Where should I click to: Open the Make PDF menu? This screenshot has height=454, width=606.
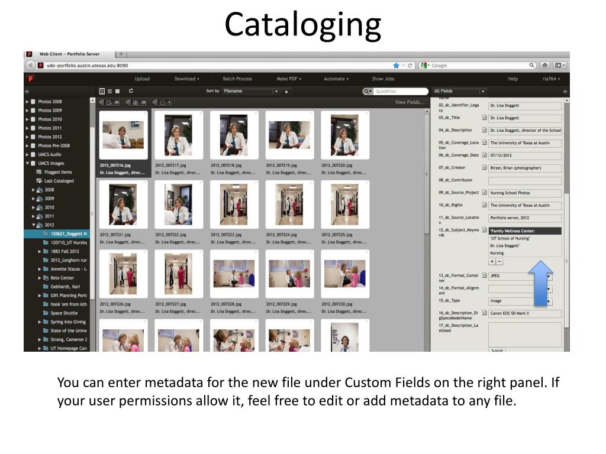289,79
